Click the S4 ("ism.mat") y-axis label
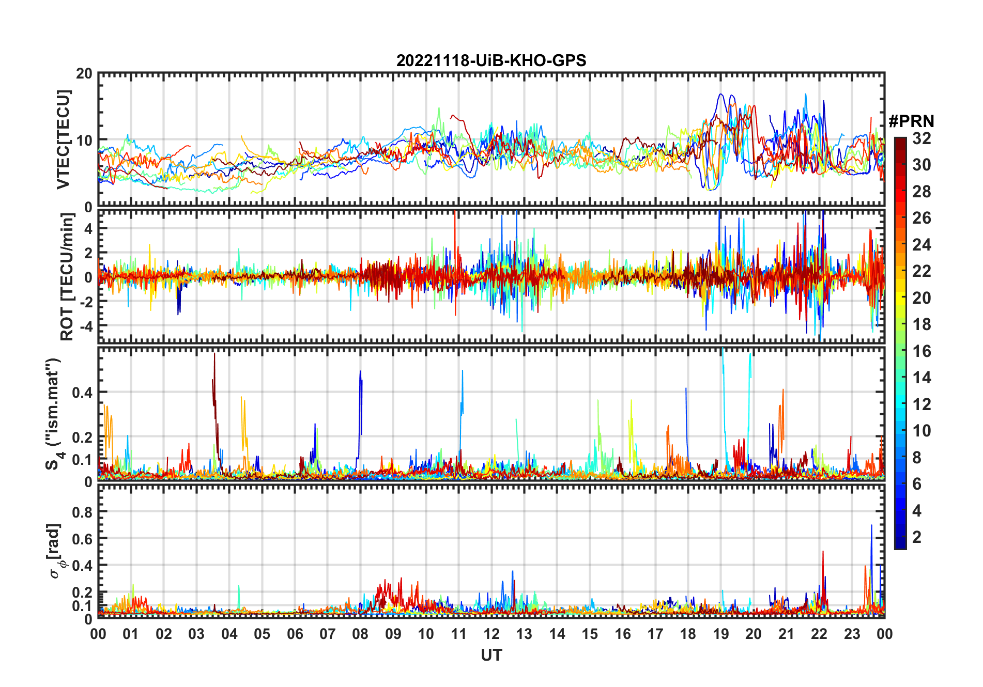Image resolution: width=983 pixels, height=687 pixels. tap(54, 414)
